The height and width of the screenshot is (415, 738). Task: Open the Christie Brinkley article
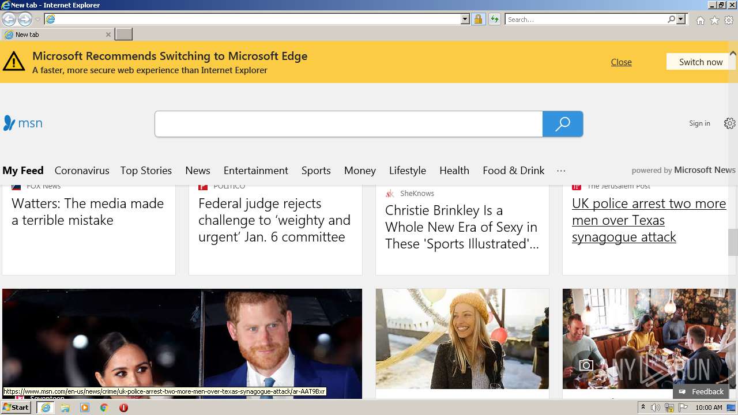click(462, 227)
